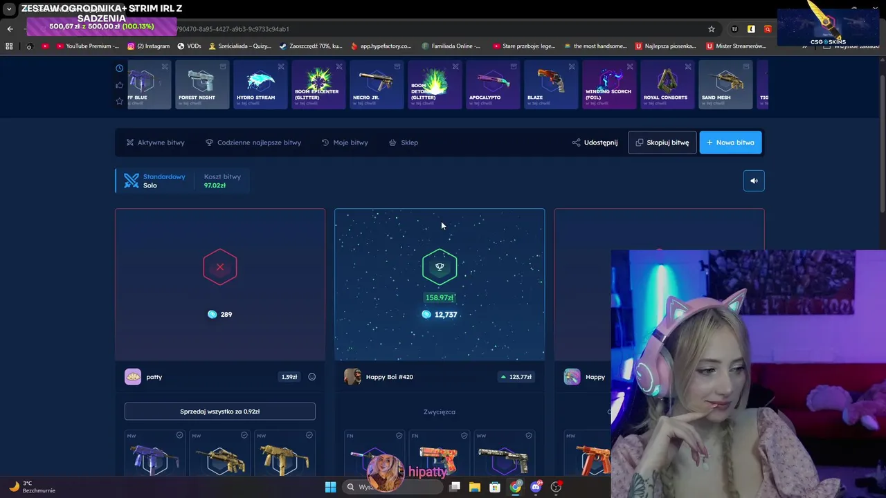Click battle icon on Blaze card
The height and width of the screenshot is (498, 886).
(572, 66)
